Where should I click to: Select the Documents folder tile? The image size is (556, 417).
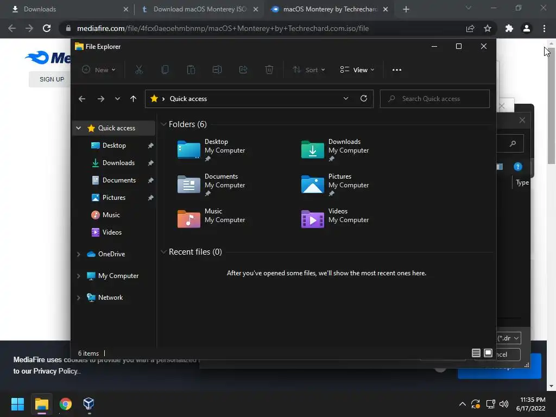click(x=211, y=185)
